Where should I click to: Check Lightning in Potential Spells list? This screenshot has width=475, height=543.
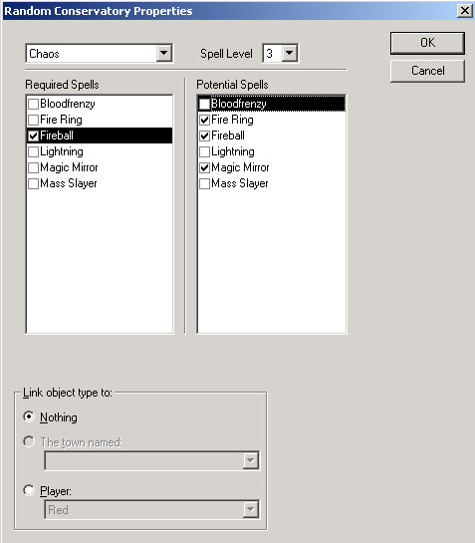204,151
